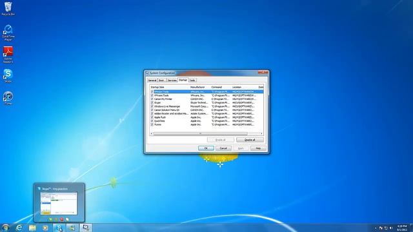Open iTunes desktop shortcut
This screenshot has height=232, width=413.
tap(8, 98)
